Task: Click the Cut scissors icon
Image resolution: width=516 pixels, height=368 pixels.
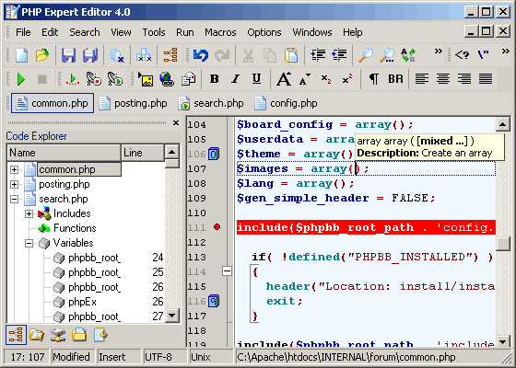Action: (x=249, y=55)
